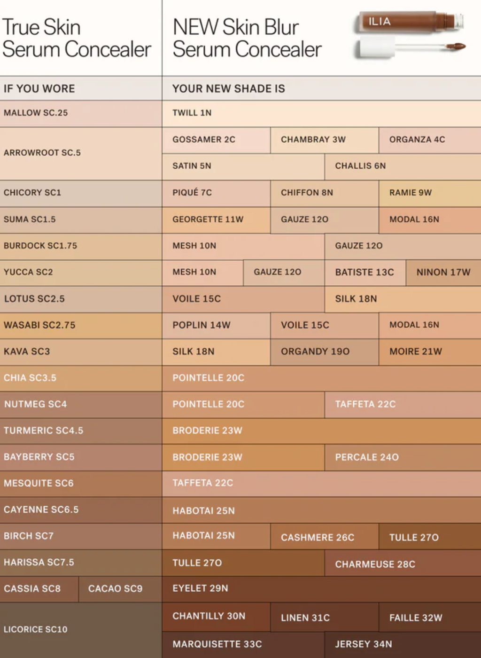Screen dimensions: 481x658
Task: Click the concealer applicator wand image
Action: click(411, 47)
